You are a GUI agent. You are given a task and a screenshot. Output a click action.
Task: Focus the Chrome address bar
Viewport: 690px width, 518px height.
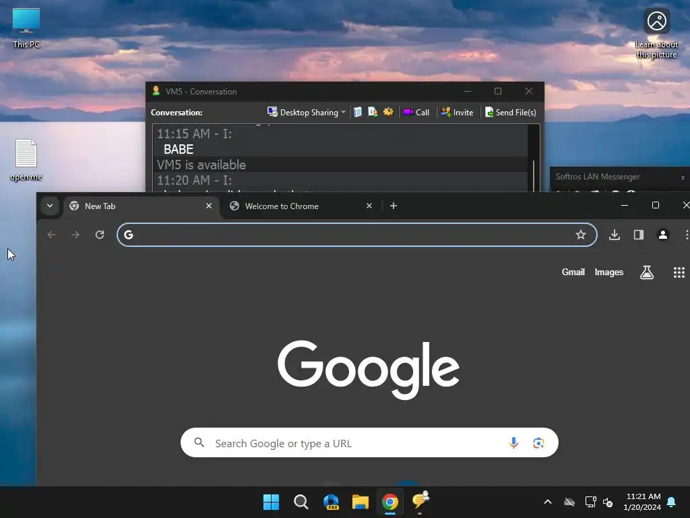point(357,235)
